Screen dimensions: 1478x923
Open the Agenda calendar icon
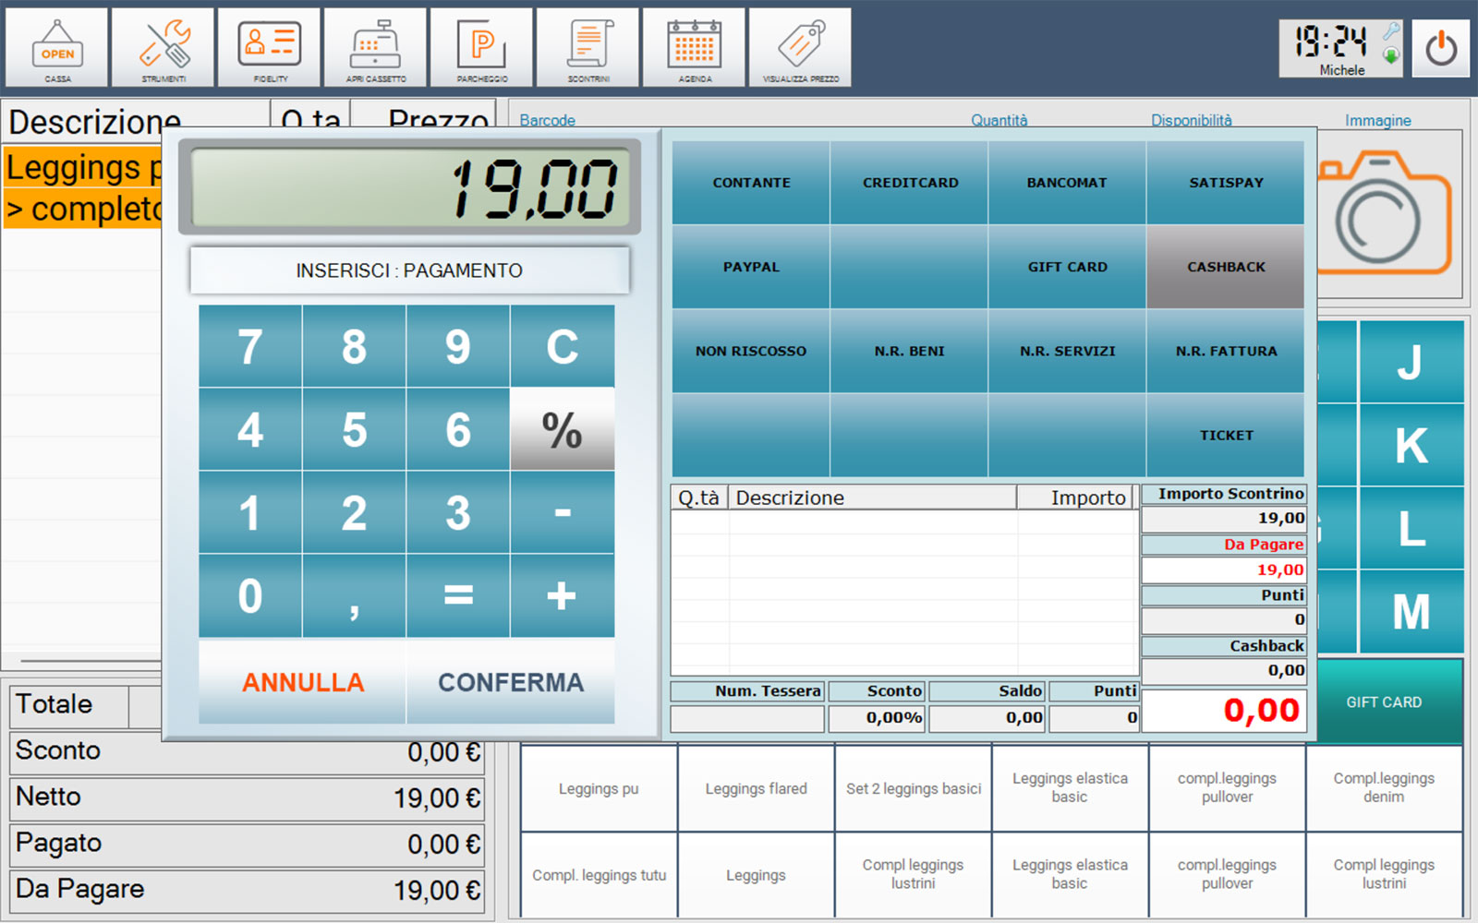pyautogui.click(x=695, y=48)
